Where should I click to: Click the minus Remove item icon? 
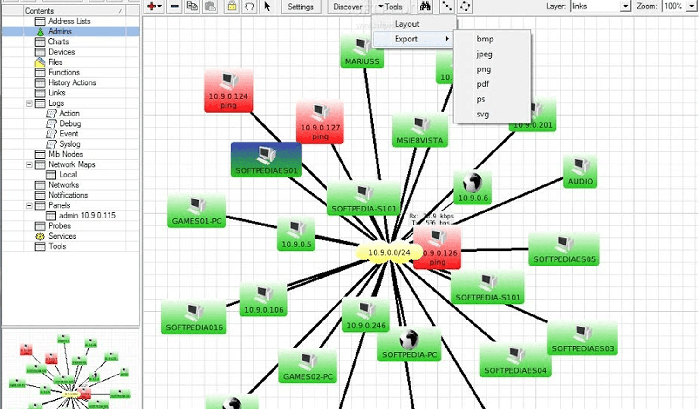pos(175,7)
